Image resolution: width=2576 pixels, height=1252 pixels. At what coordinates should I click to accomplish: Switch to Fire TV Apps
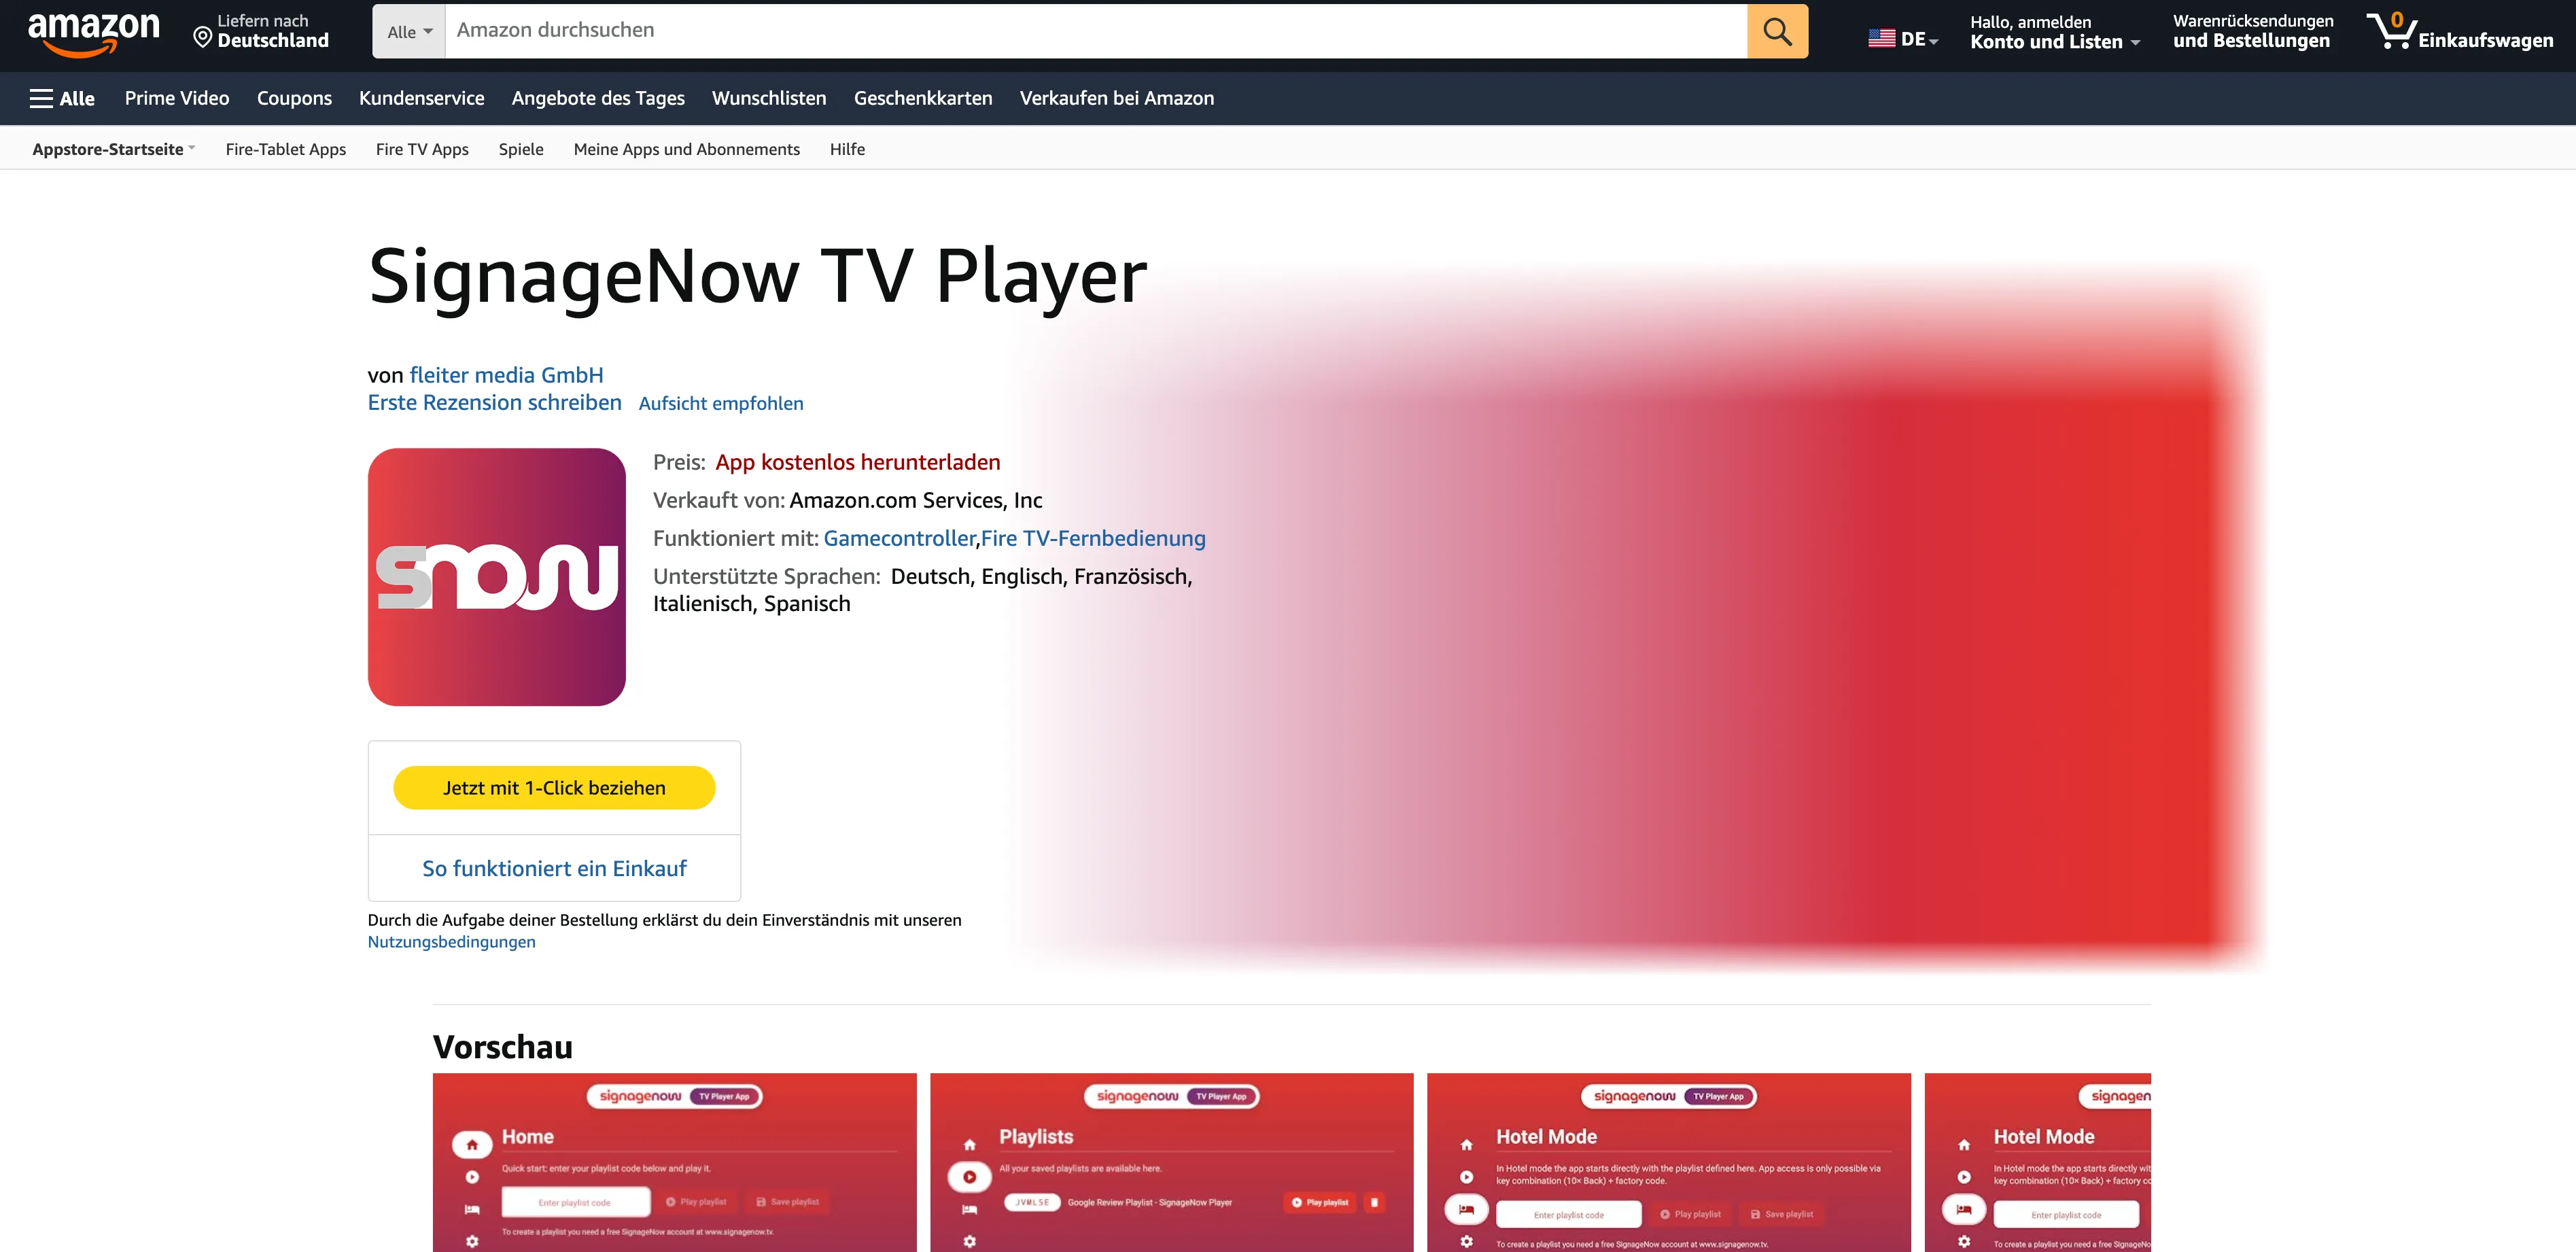pyautogui.click(x=422, y=149)
